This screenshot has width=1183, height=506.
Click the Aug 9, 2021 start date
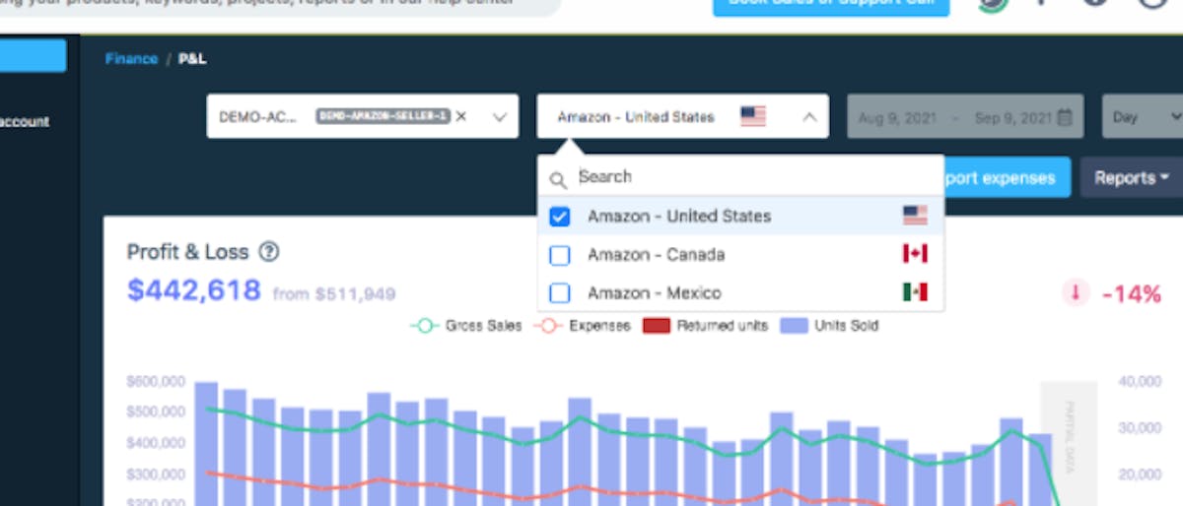[x=895, y=118]
